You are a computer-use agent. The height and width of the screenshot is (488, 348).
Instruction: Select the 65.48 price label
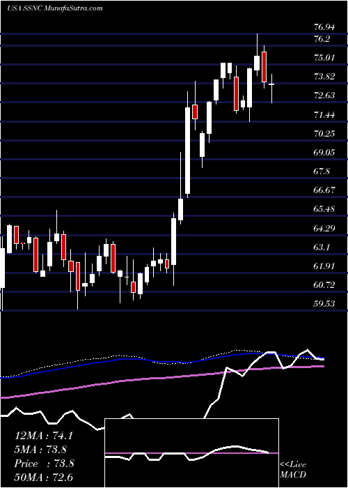coord(324,209)
